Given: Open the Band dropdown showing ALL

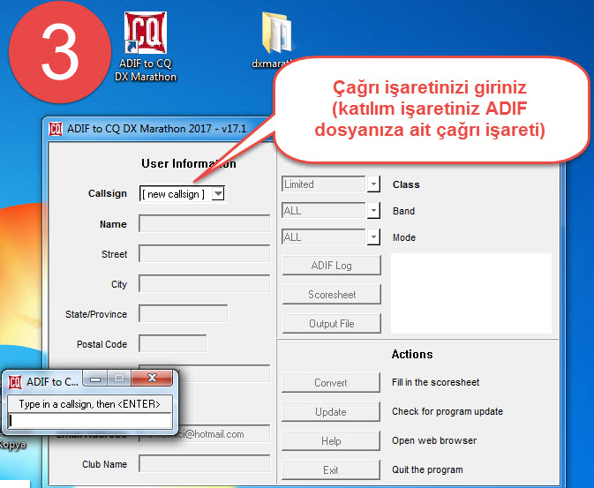Looking at the screenshot, I should pyautogui.click(x=373, y=211).
